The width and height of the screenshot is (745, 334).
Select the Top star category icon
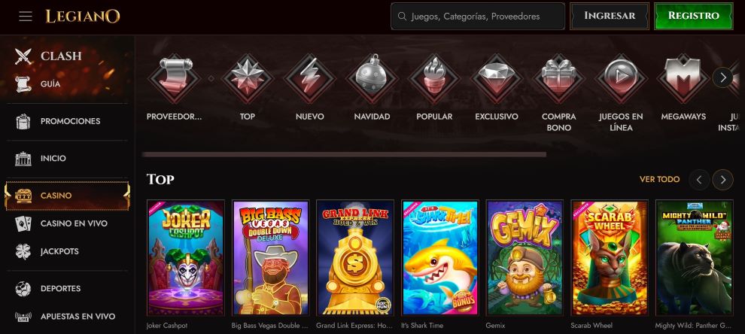coord(247,78)
